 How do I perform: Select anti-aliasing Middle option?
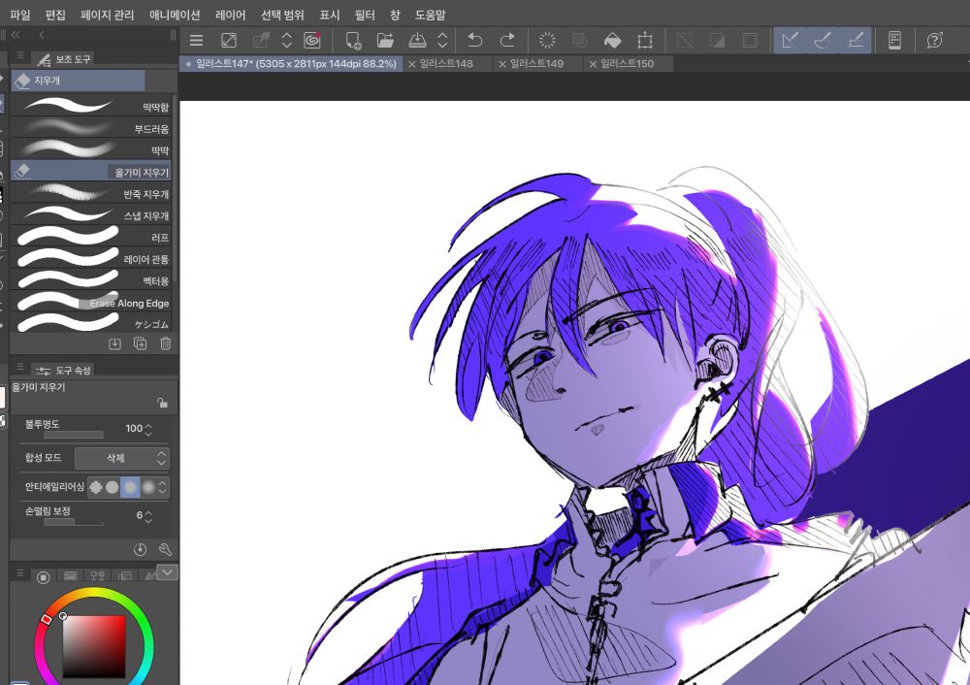[130, 488]
